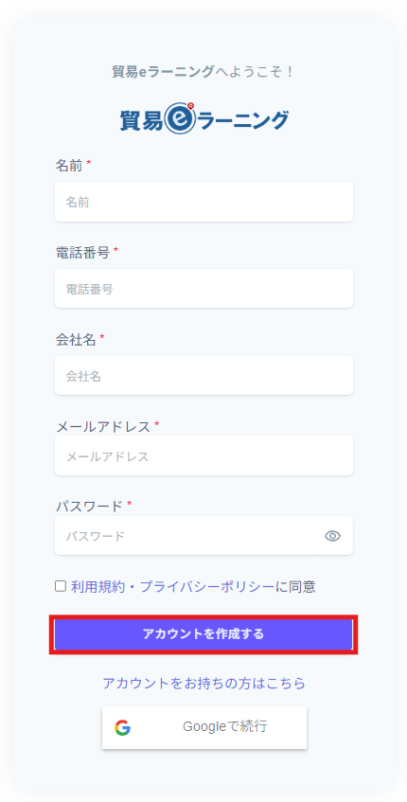
Task: Click the Google G logo icon
Action: (123, 727)
